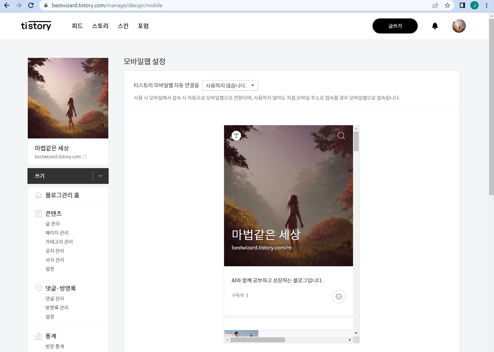
Task: Open 서식 관리
Action: [x=55, y=260]
